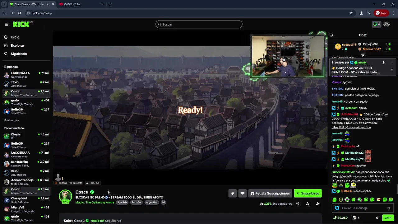Mute the Coscu Stream tab audio icon
The width and height of the screenshot is (398, 224).
coord(48,4)
